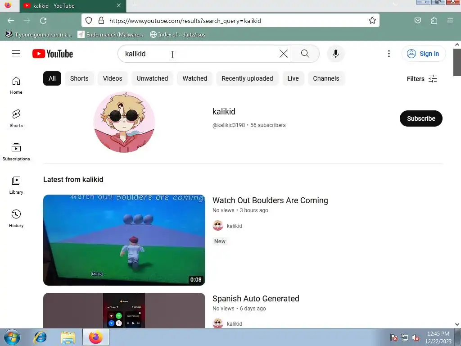Save page to Pocket icon
The width and height of the screenshot is (461, 346).
pos(417,21)
